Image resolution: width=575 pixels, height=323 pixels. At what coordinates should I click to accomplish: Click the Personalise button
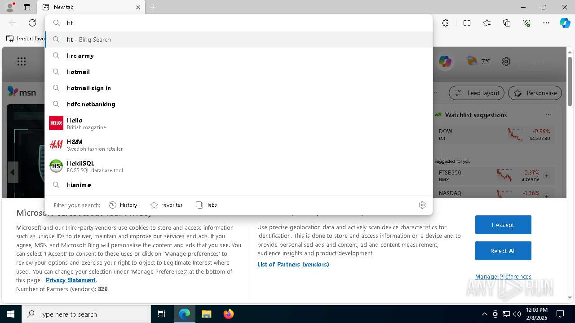(x=535, y=93)
